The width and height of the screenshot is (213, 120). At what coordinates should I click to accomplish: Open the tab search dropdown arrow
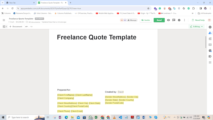3,3
